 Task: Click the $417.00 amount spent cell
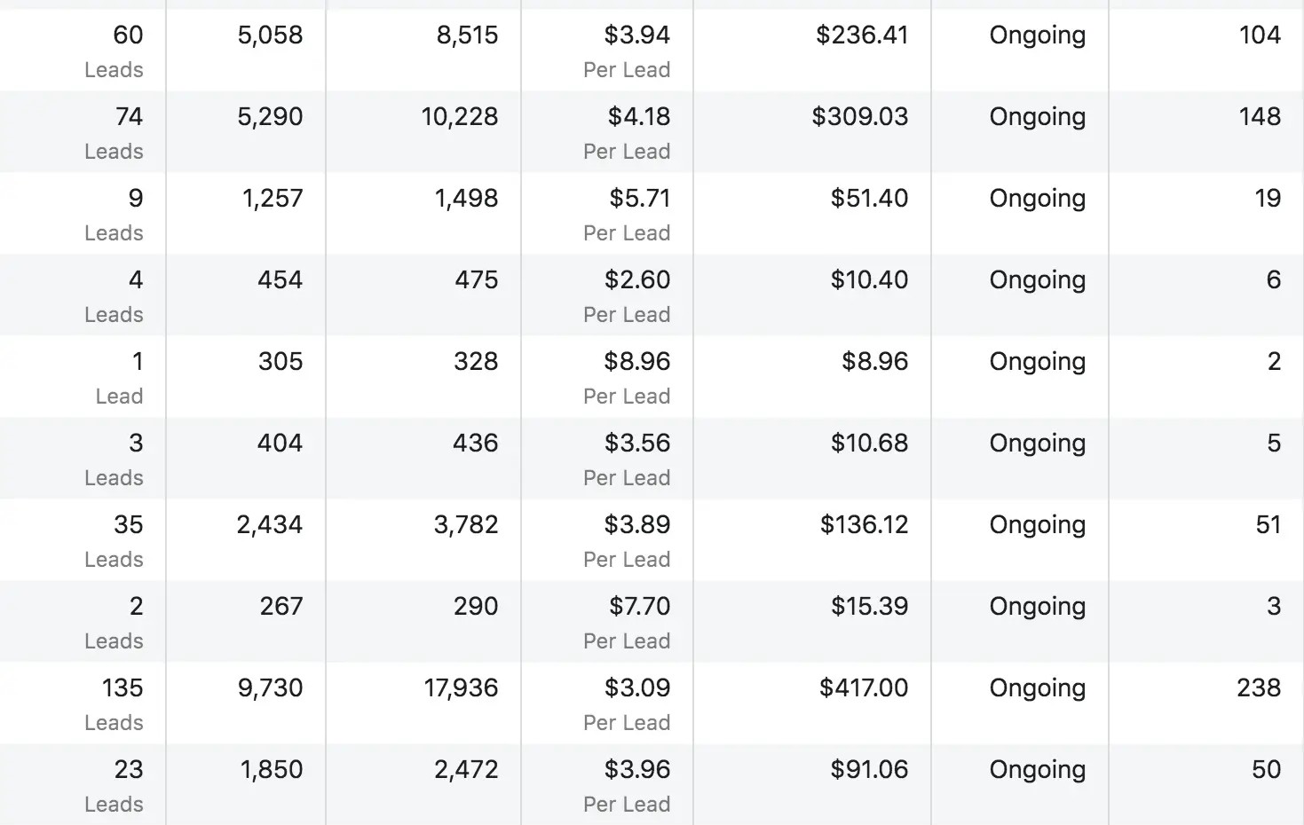[812, 703]
